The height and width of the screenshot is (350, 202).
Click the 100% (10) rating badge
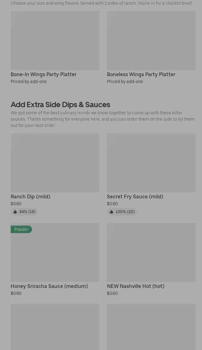click(x=125, y=212)
